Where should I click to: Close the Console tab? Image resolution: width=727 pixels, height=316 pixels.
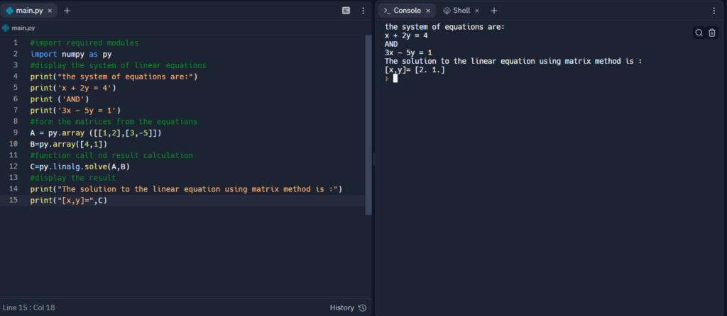click(428, 11)
